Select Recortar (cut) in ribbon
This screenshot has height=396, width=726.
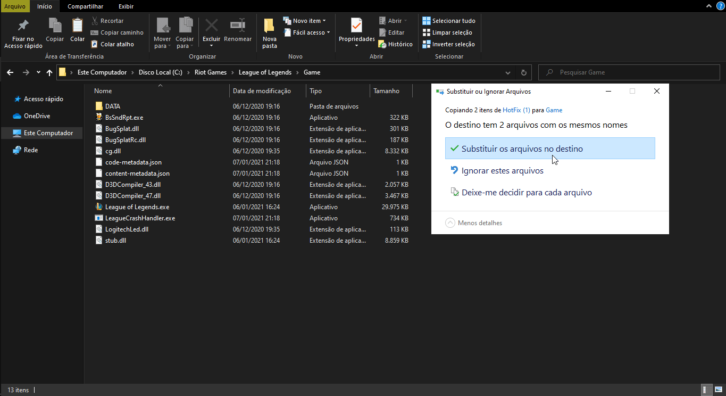(107, 21)
